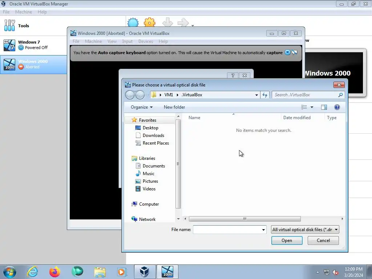Select Libraries in navigation pane
The height and width of the screenshot is (279, 372).
(x=147, y=158)
